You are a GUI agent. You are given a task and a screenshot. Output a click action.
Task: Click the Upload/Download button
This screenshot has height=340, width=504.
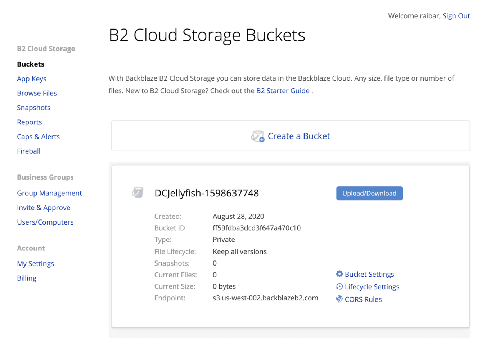pos(369,193)
